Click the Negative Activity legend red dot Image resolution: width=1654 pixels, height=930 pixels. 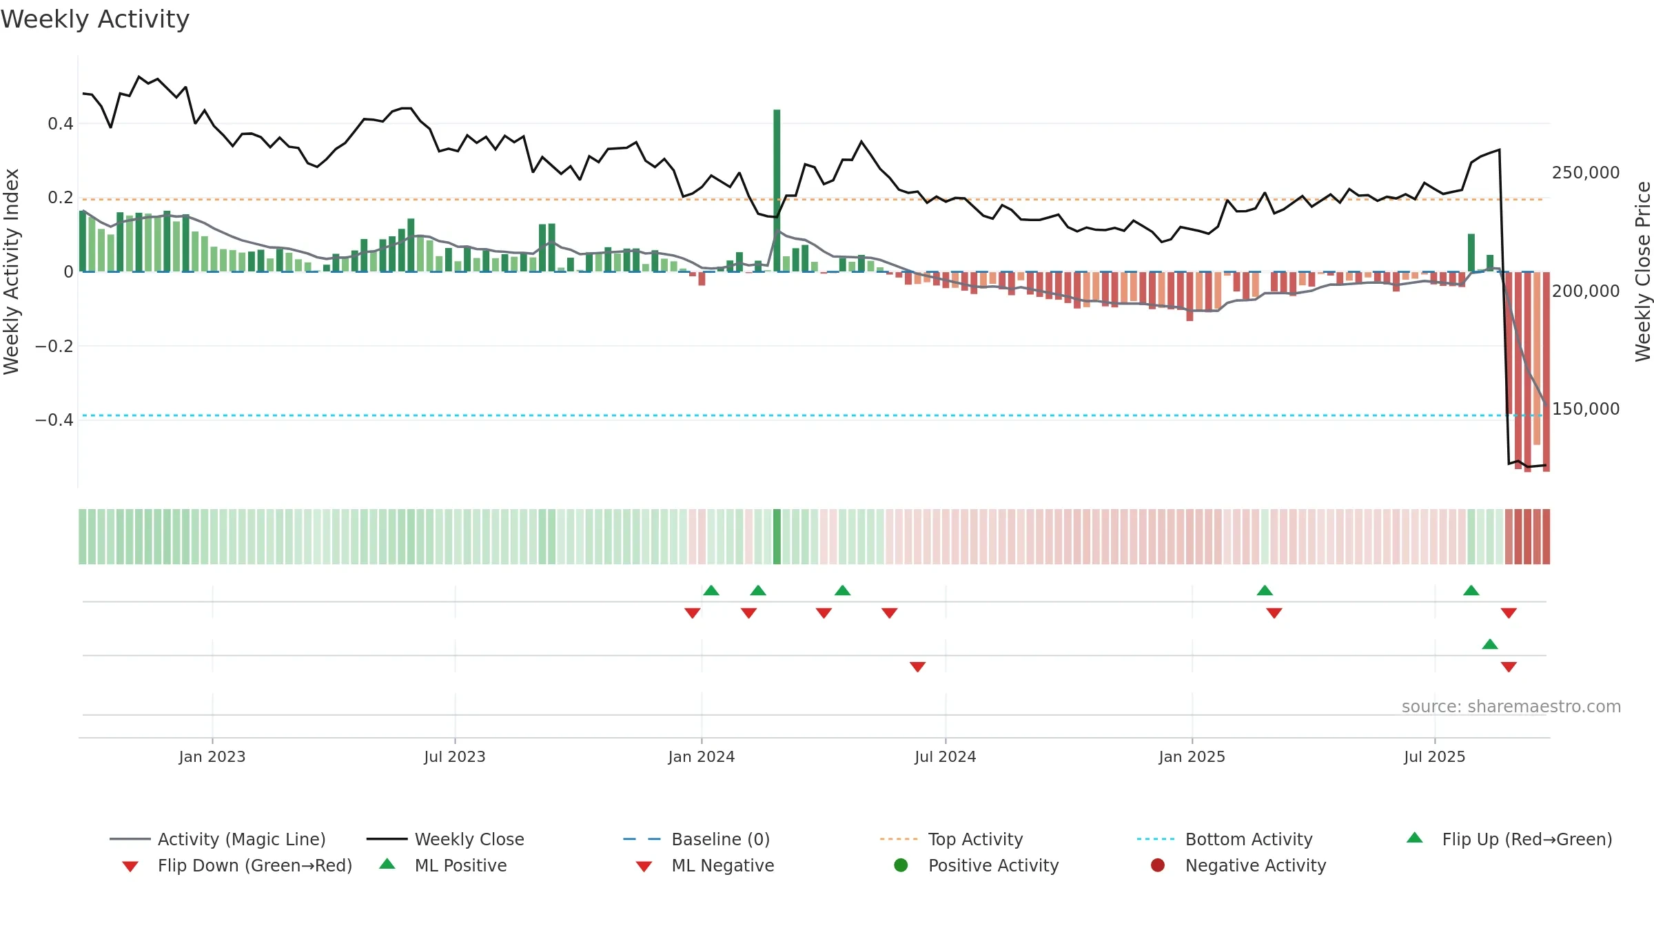(x=1158, y=865)
